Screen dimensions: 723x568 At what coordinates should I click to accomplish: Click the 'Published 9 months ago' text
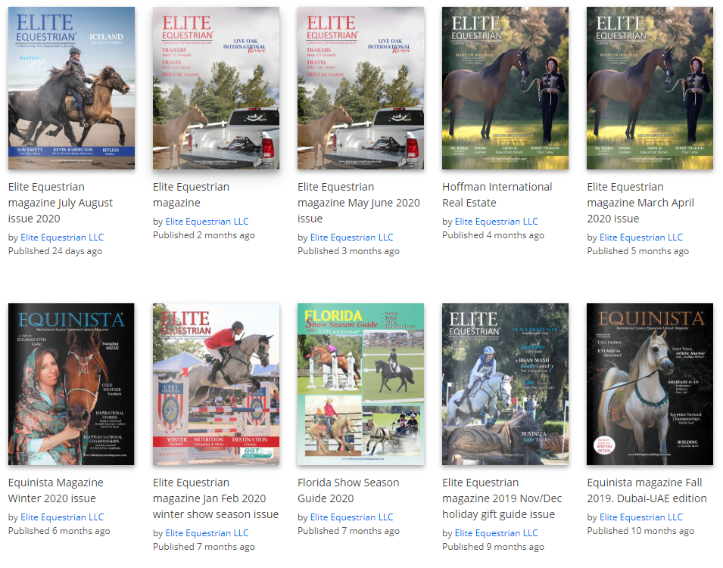pos(493,547)
